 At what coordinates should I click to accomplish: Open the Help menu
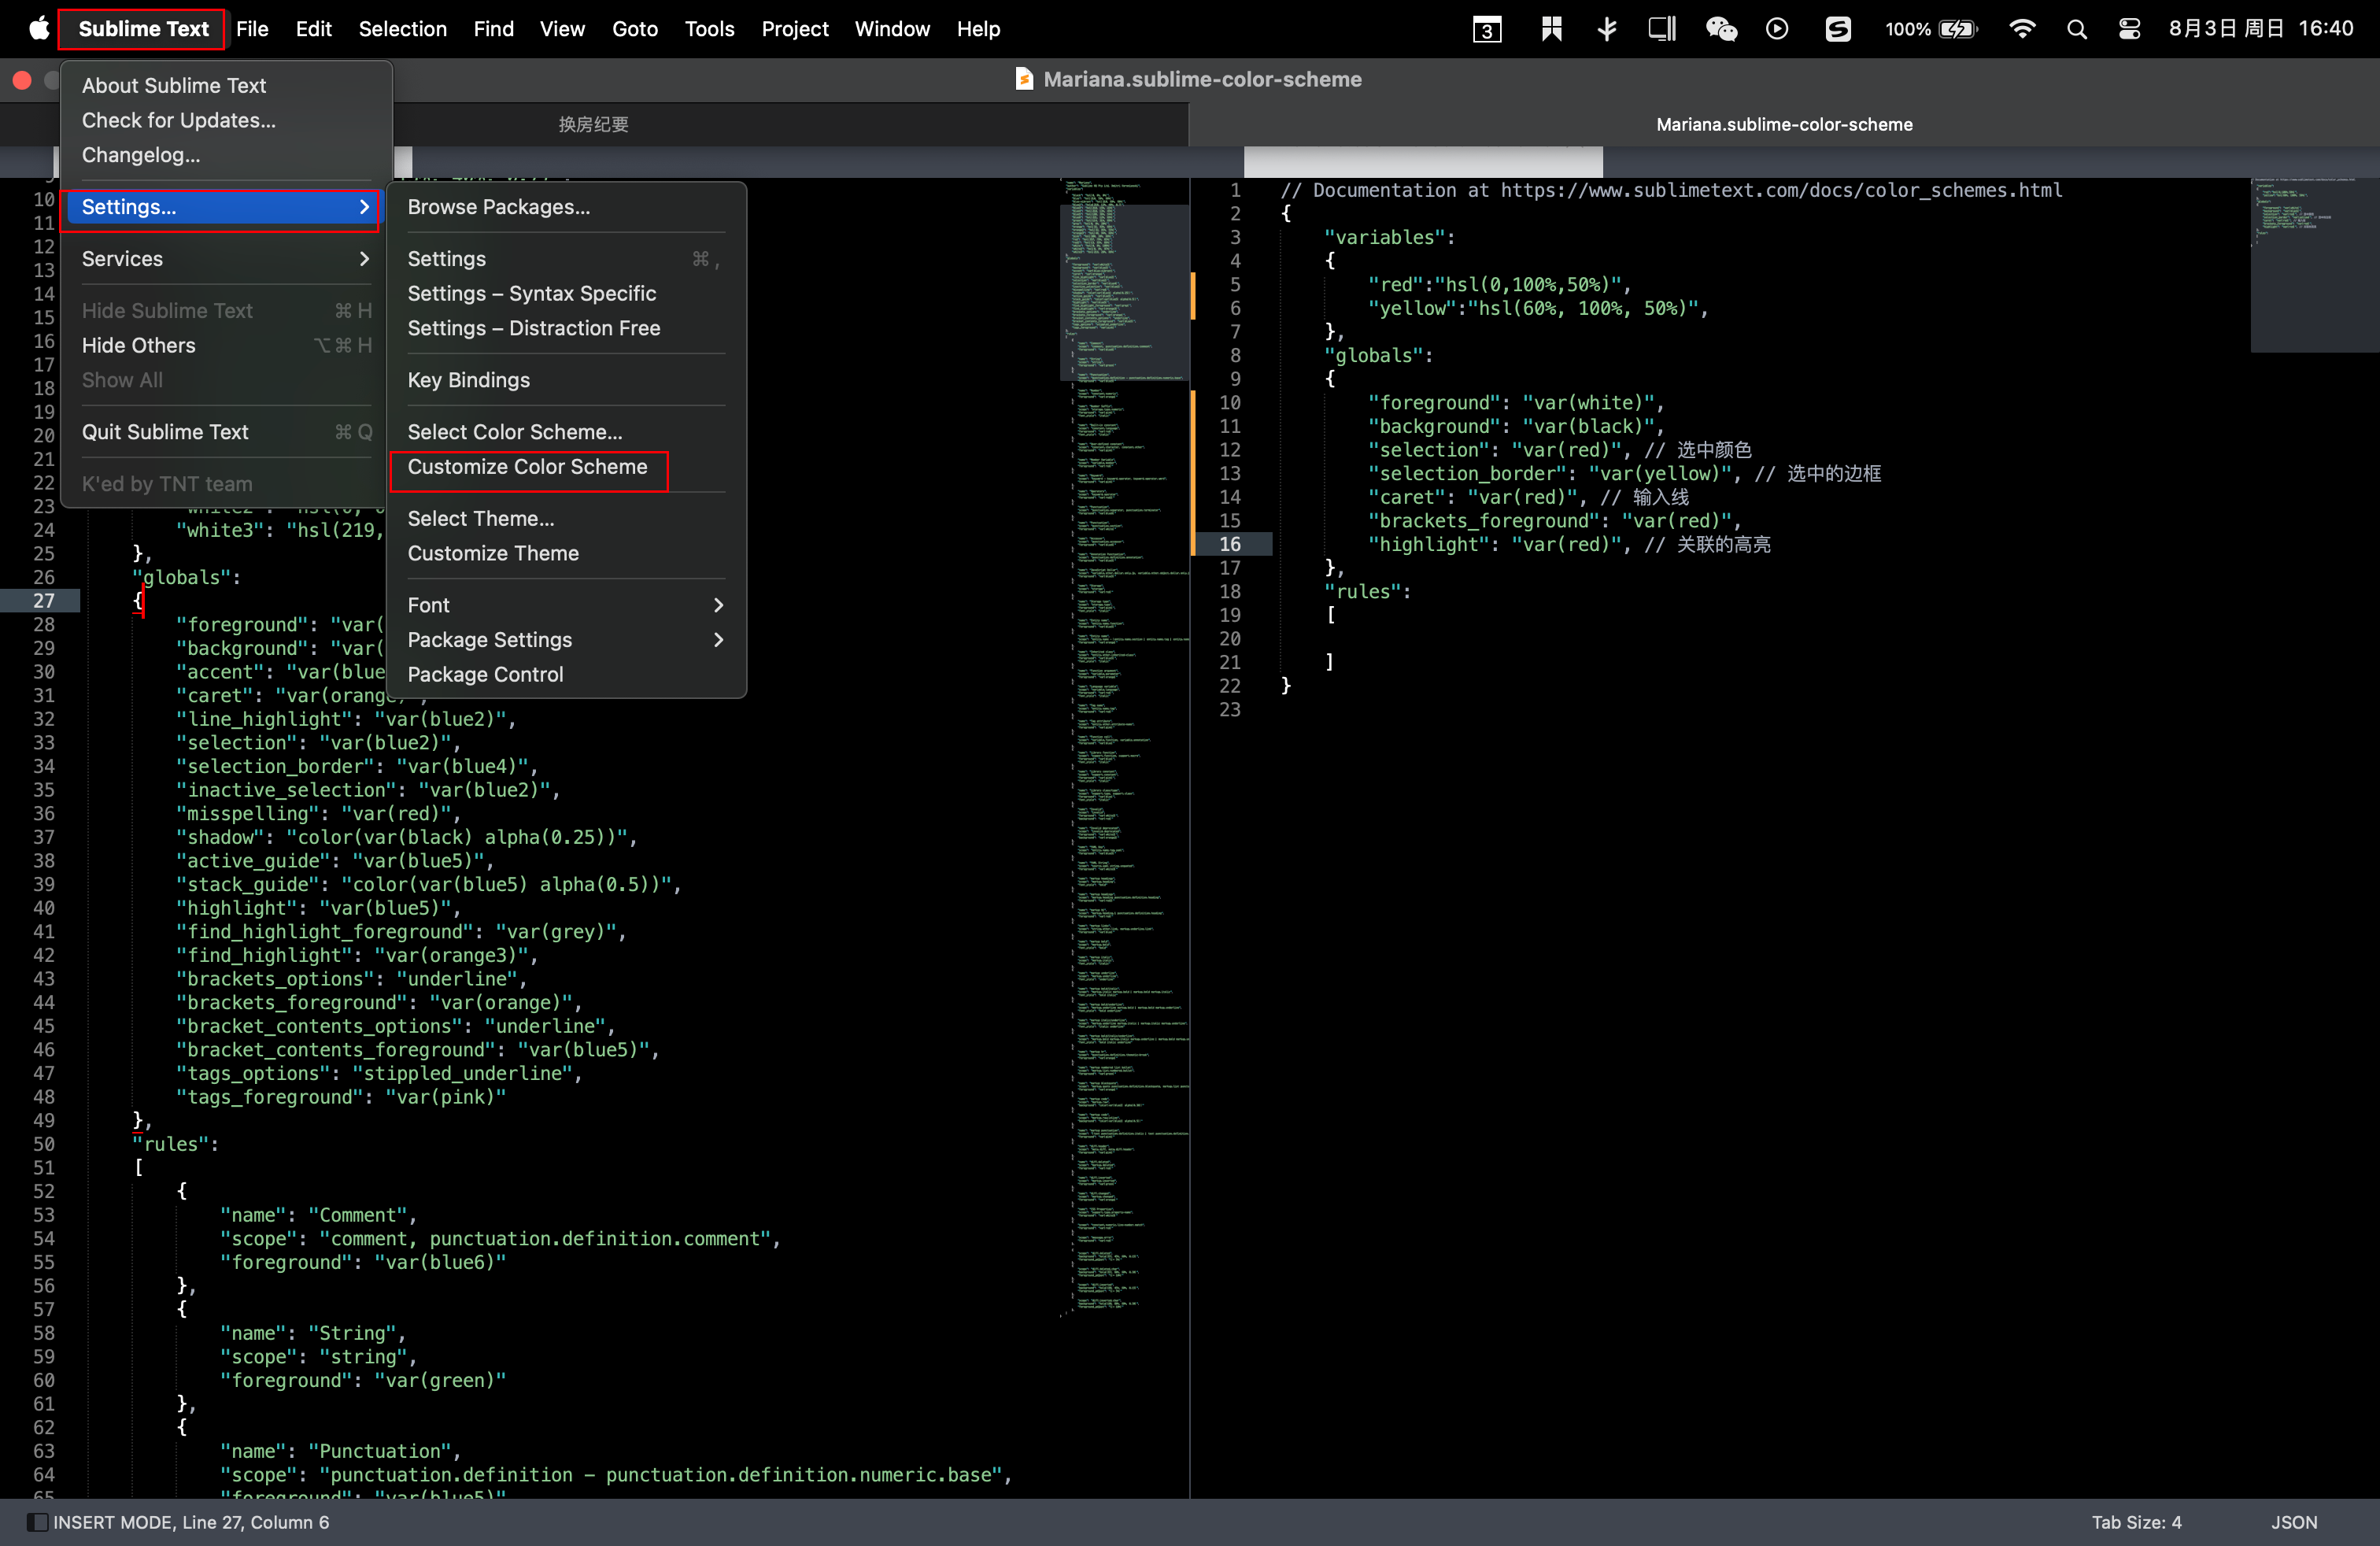pos(978,29)
